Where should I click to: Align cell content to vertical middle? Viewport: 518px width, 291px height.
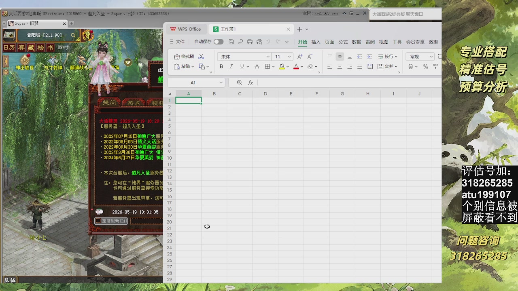[340, 57]
